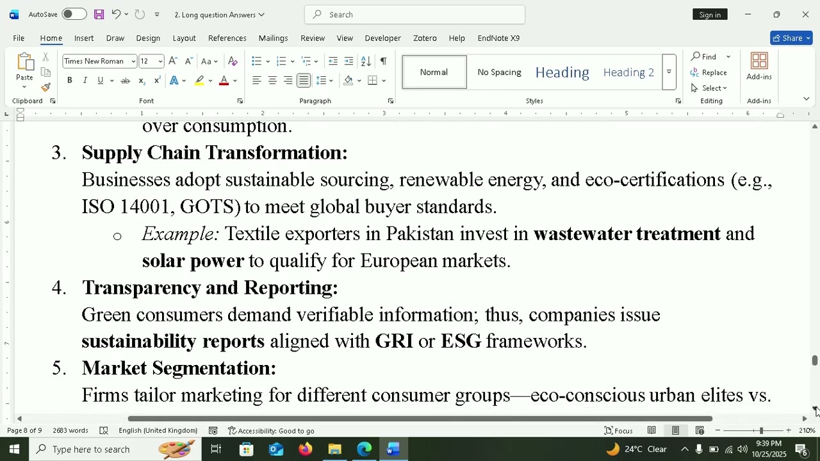Expand bullet list style dropdown
The width and height of the screenshot is (820, 461).
[268, 61]
